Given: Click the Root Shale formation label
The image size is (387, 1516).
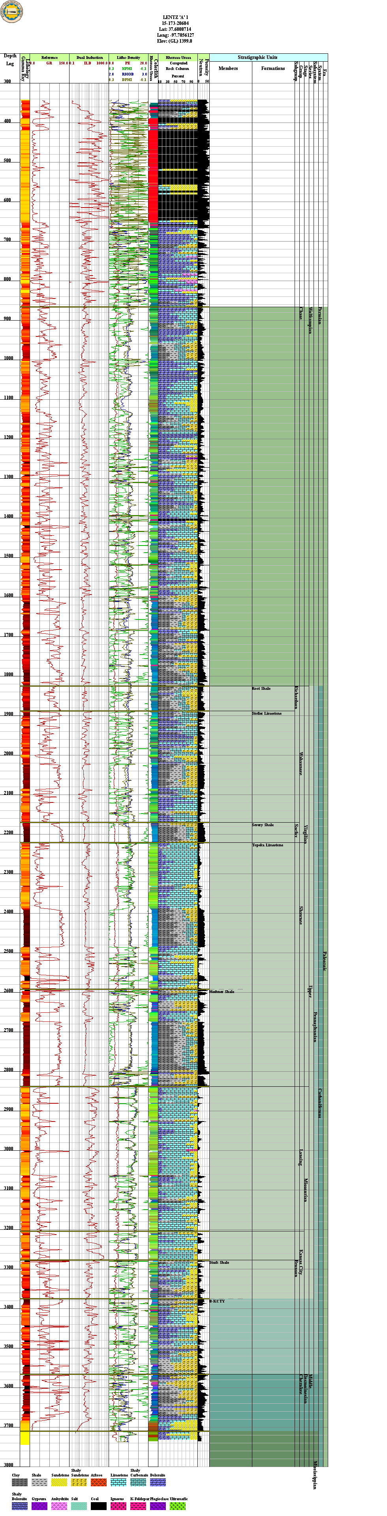Looking at the screenshot, I should point(261,689).
